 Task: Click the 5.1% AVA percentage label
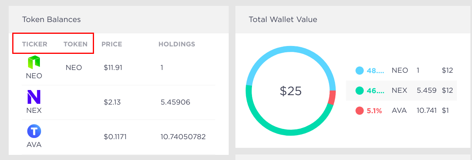tap(374, 111)
